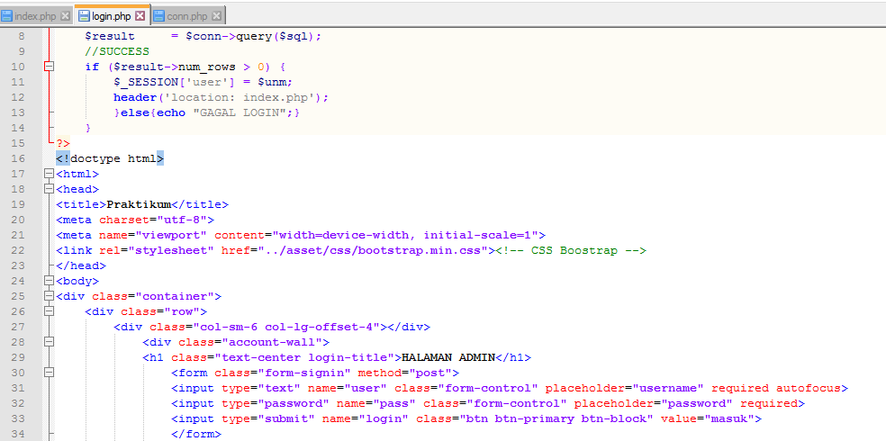Select the login.php tab
The width and height of the screenshot is (886, 441).
[112, 16]
